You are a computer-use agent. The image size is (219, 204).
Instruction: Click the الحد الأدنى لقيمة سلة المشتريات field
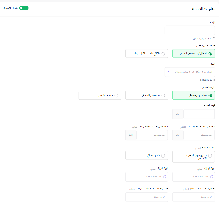click(201, 135)
